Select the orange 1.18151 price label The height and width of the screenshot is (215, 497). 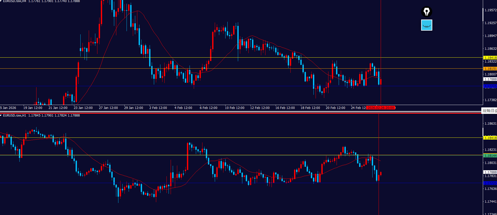[490, 69]
